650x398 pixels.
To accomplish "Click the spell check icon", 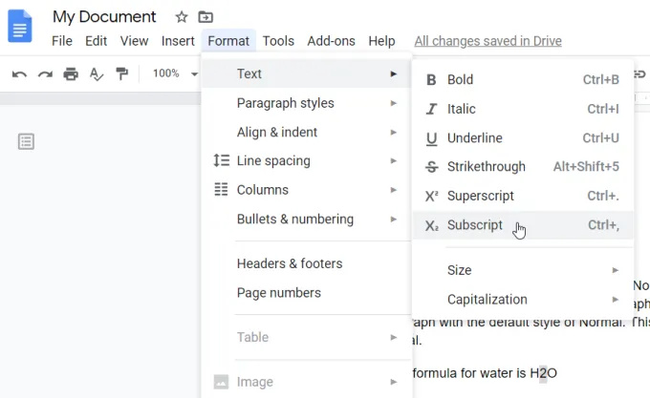I will (x=97, y=73).
